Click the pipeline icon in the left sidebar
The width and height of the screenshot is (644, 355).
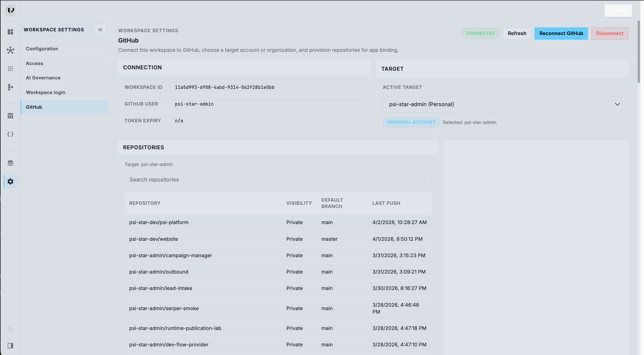pyautogui.click(x=10, y=87)
